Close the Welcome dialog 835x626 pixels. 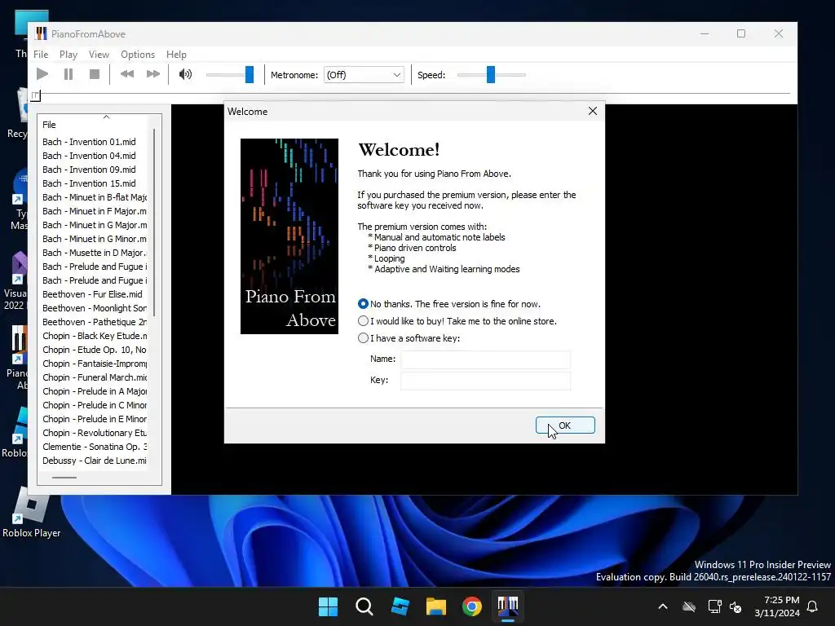click(592, 111)
